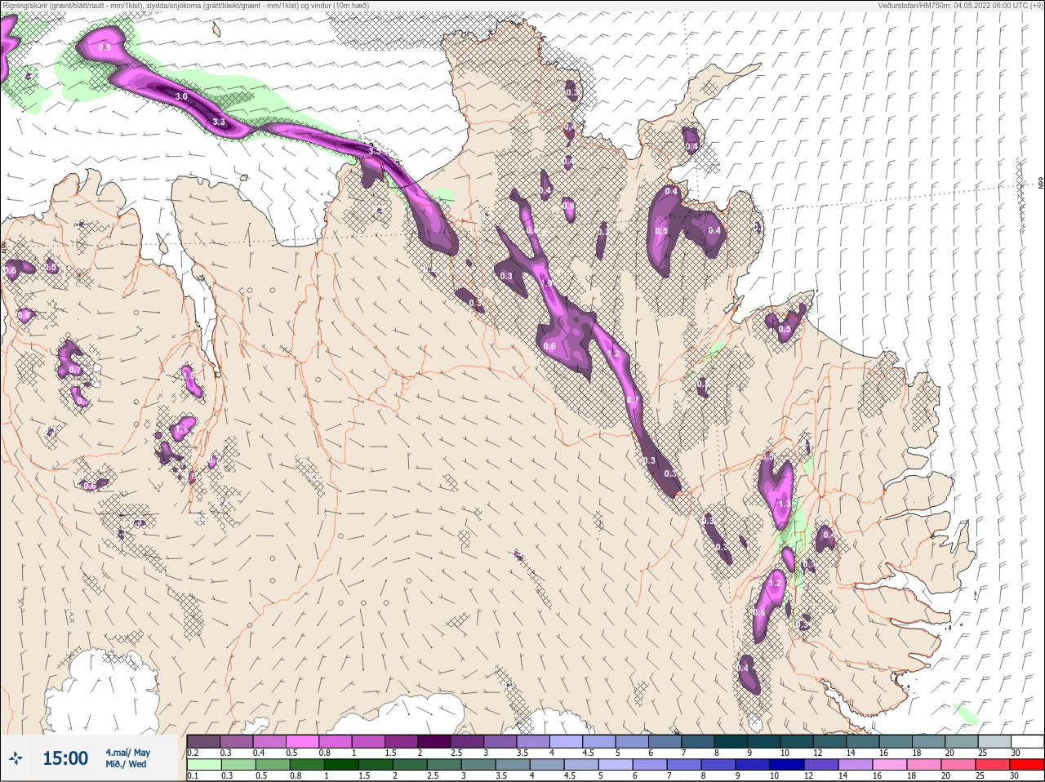Click the weekday text 'Mið./ Wed'
This screenshot has height=782, width=1045.
pos(126,764)
